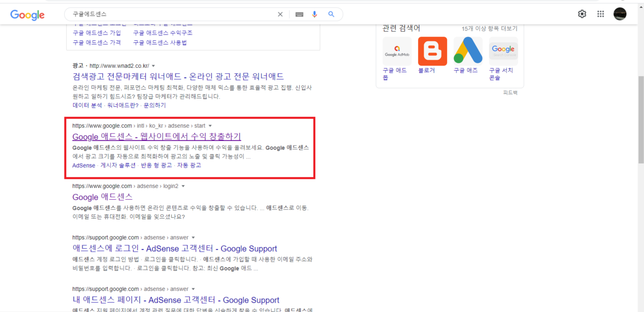Open the 구글 애즈 label link

[465, 70]
